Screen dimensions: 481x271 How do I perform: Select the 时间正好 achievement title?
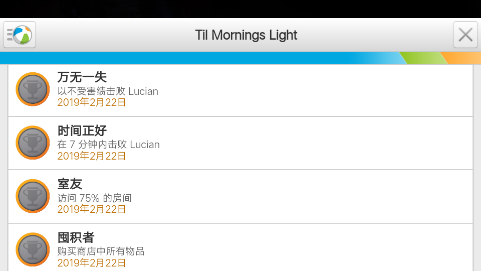pos(82,130)
